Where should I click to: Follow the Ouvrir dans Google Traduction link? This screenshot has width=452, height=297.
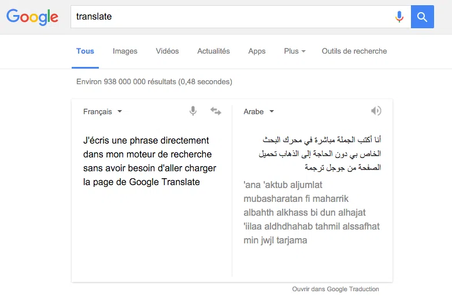(x=335, y=290)
